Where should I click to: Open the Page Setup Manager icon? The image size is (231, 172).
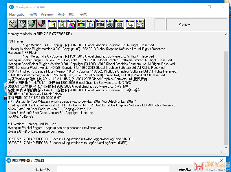point(52,24)
